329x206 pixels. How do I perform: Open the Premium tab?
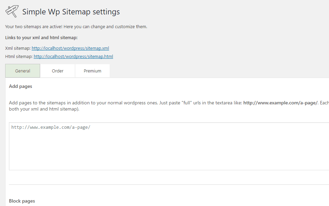click(x=93, y=71)
